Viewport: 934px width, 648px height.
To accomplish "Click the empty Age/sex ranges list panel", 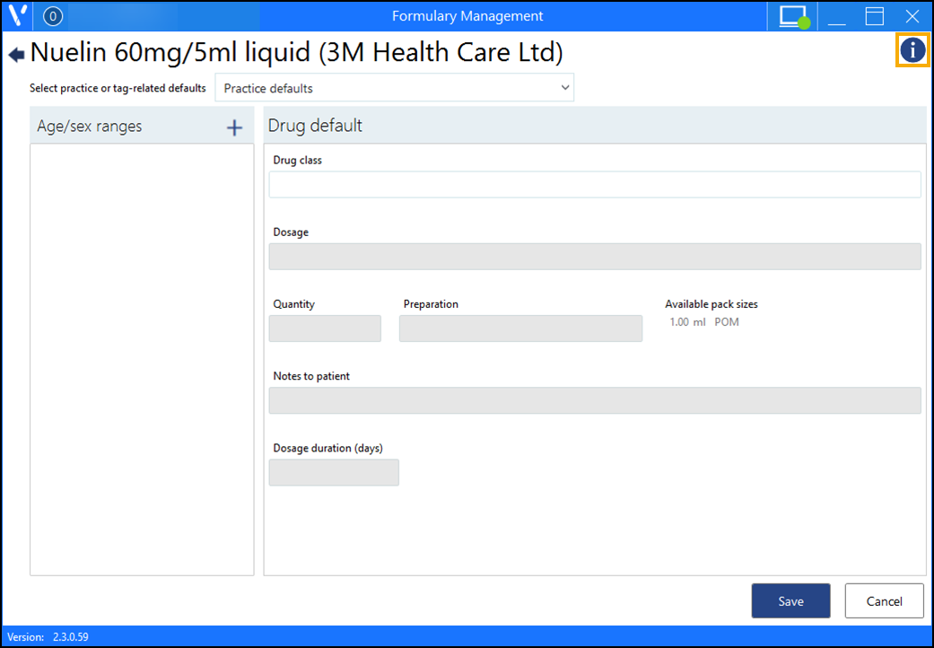I will [142, 359].
